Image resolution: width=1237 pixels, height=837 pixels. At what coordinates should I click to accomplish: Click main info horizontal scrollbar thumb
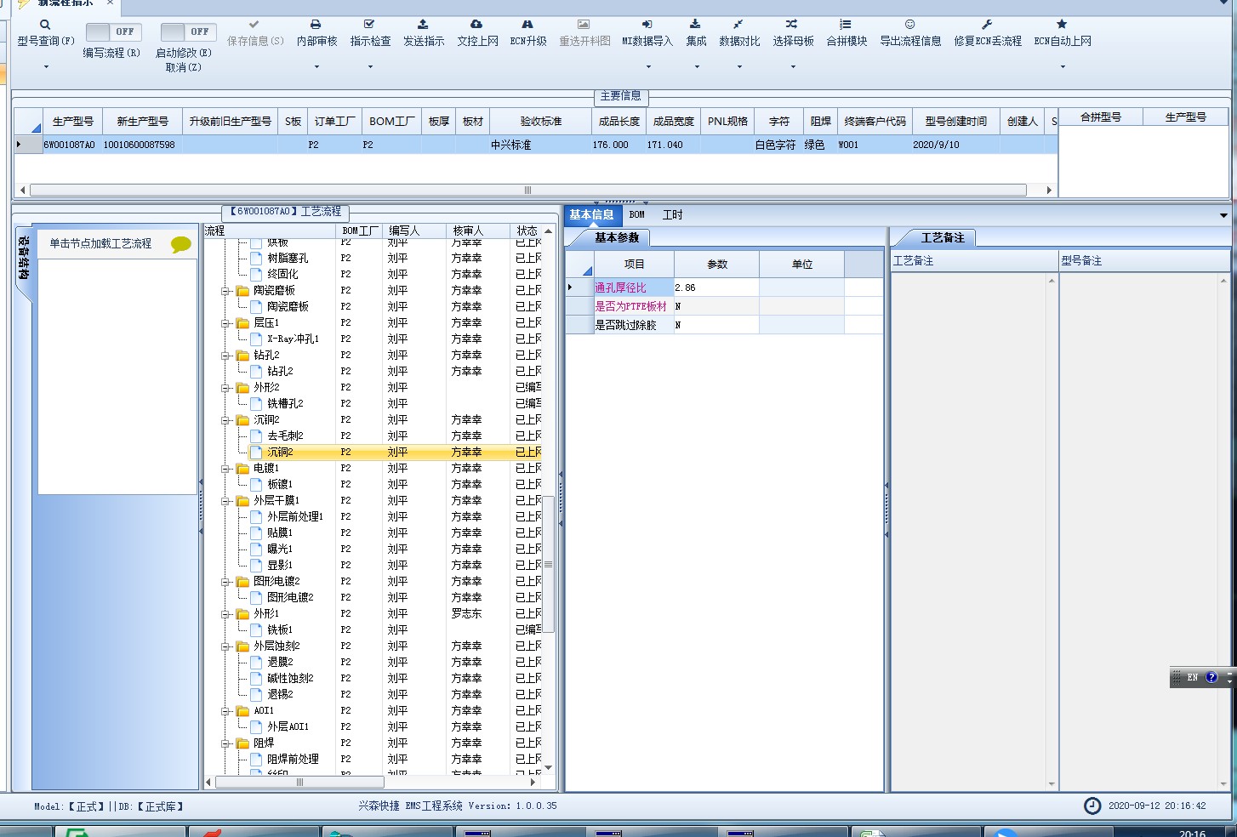click(527, 191)
